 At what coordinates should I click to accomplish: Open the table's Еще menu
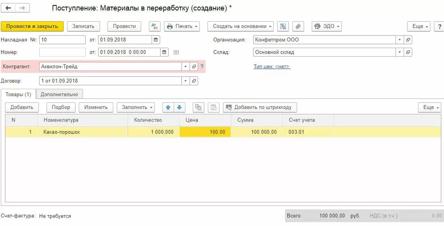point(430,107)
